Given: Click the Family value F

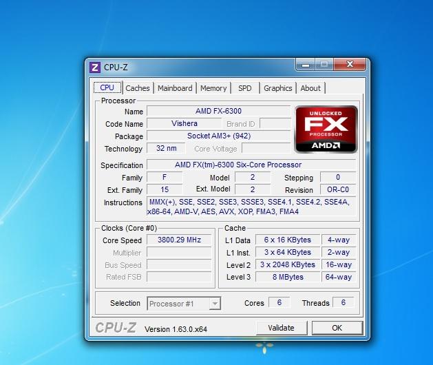Looking at the screenshot, I should (x=165, y=177).
